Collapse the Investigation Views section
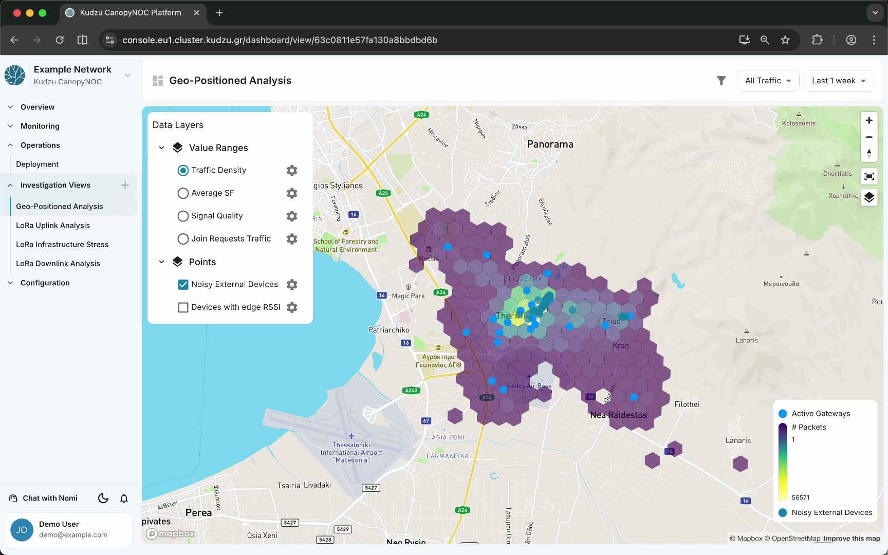The width and height of the screenshot is (888, 555). tap(10, 185)
